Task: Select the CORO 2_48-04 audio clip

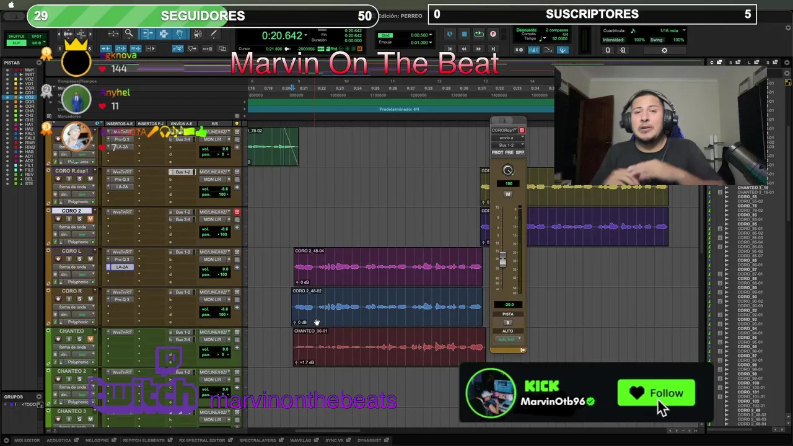Action: click(388, 266)
